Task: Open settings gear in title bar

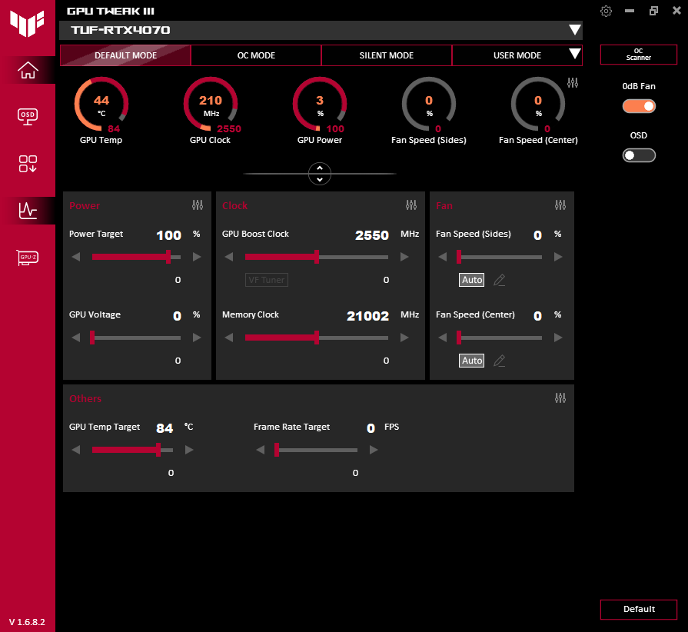Action: click(x=606, y=11)
